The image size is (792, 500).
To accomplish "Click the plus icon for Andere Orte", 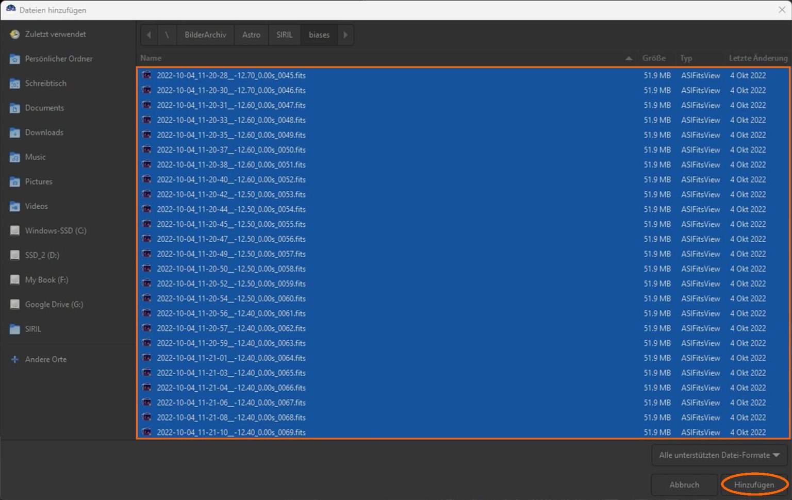I will [x=15, y=360].
